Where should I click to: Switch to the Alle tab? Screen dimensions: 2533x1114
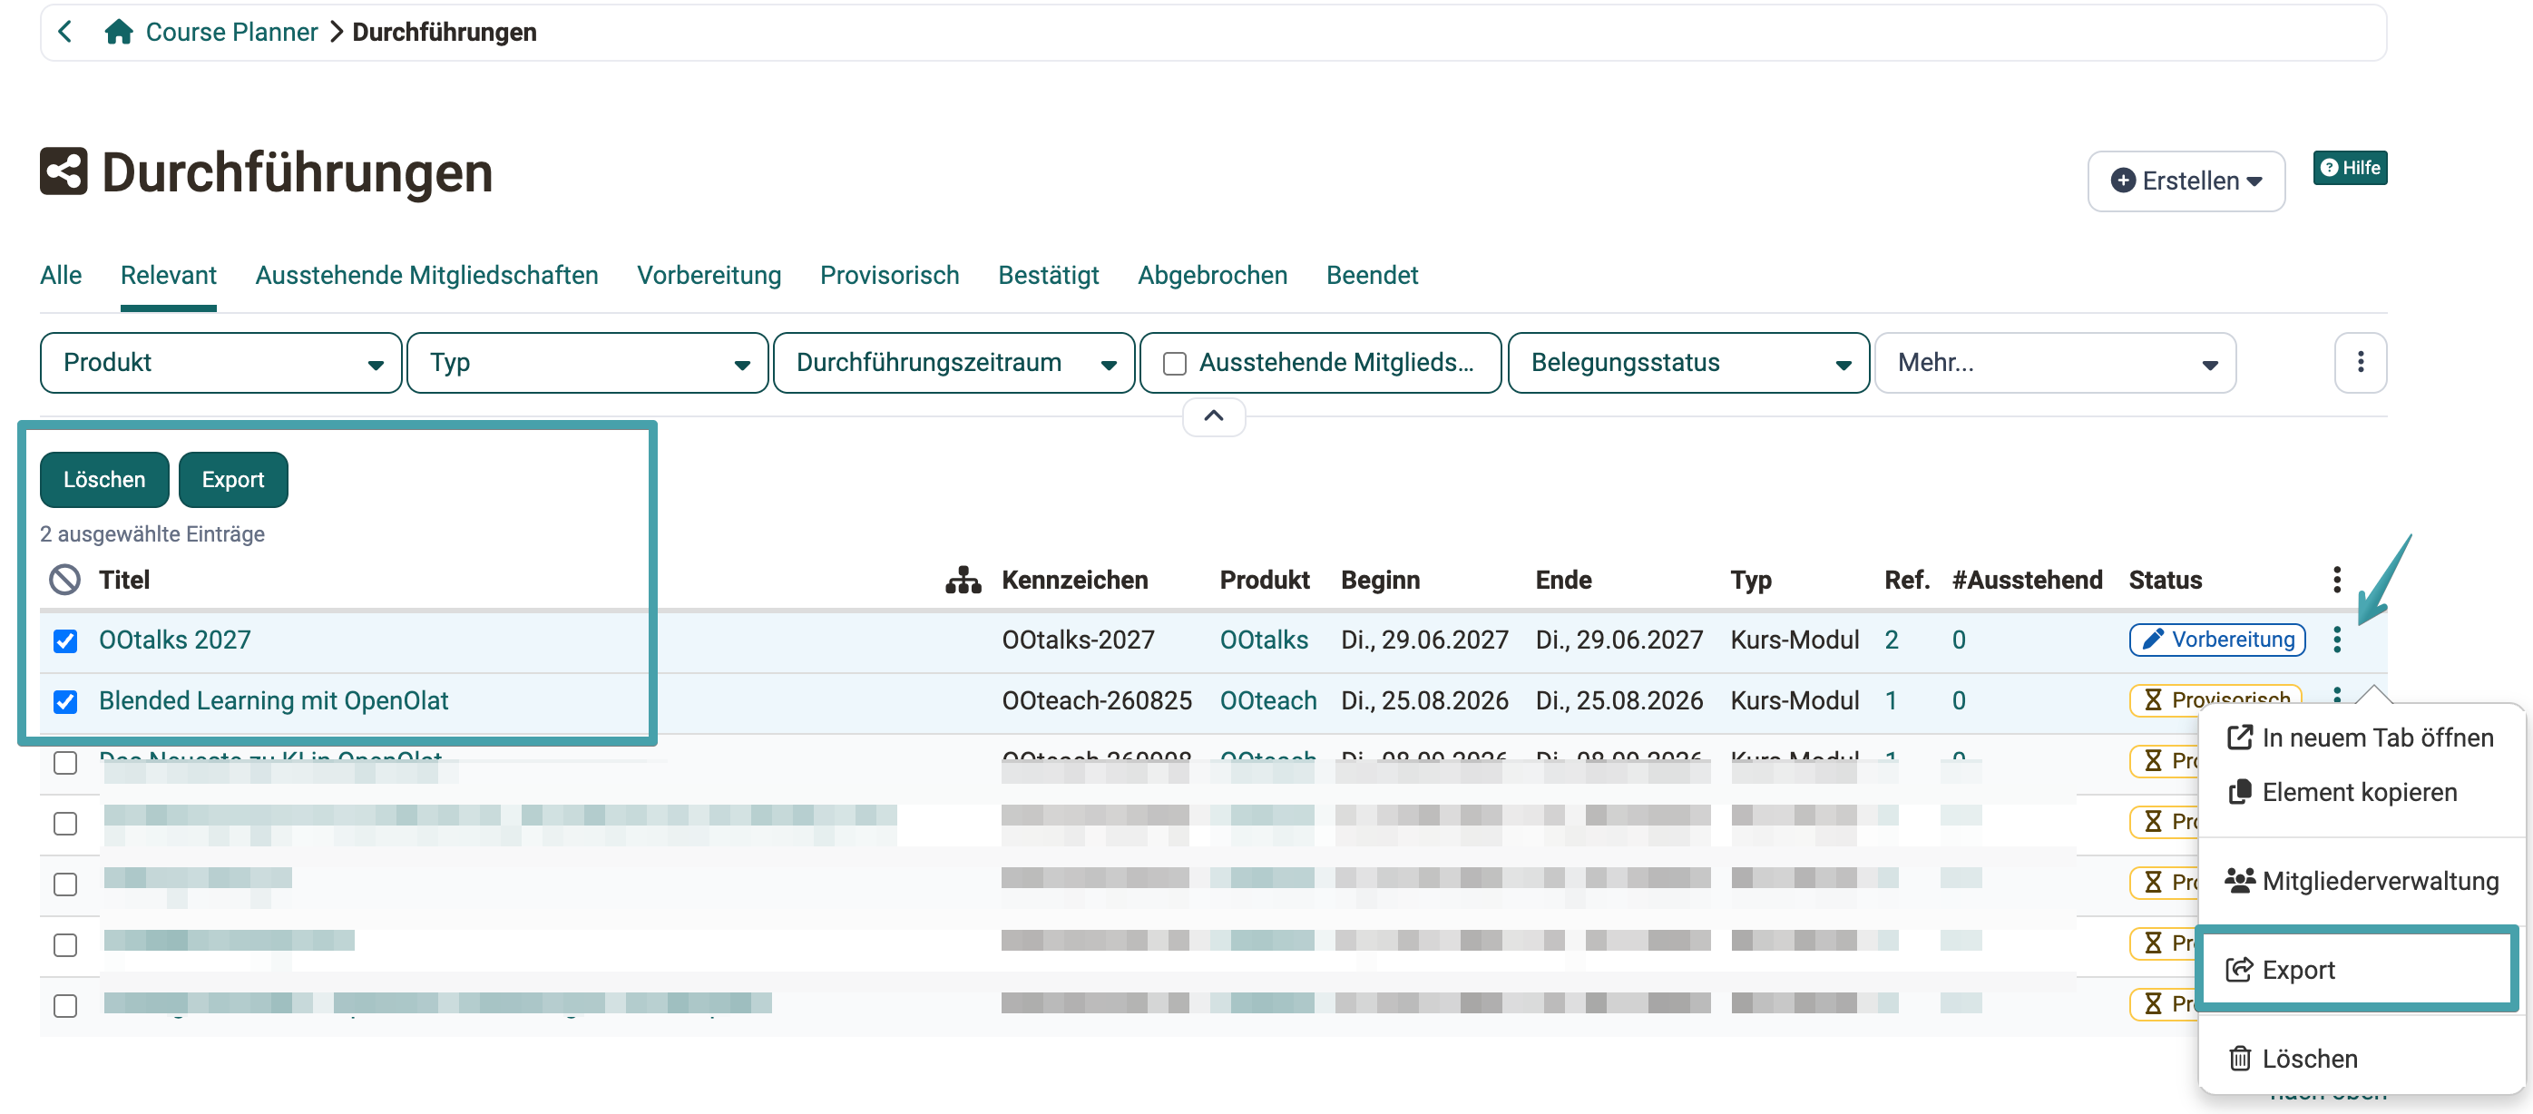coord(61,275)
